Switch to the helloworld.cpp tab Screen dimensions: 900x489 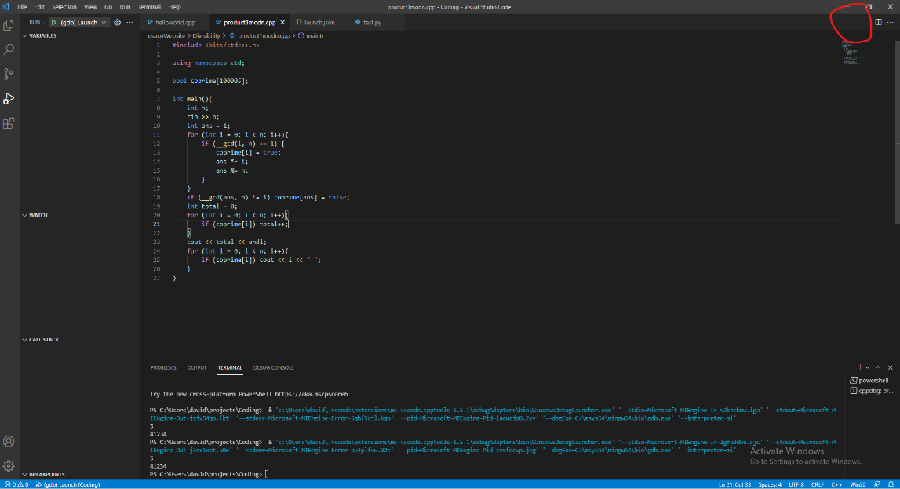(x=175, y=23)
